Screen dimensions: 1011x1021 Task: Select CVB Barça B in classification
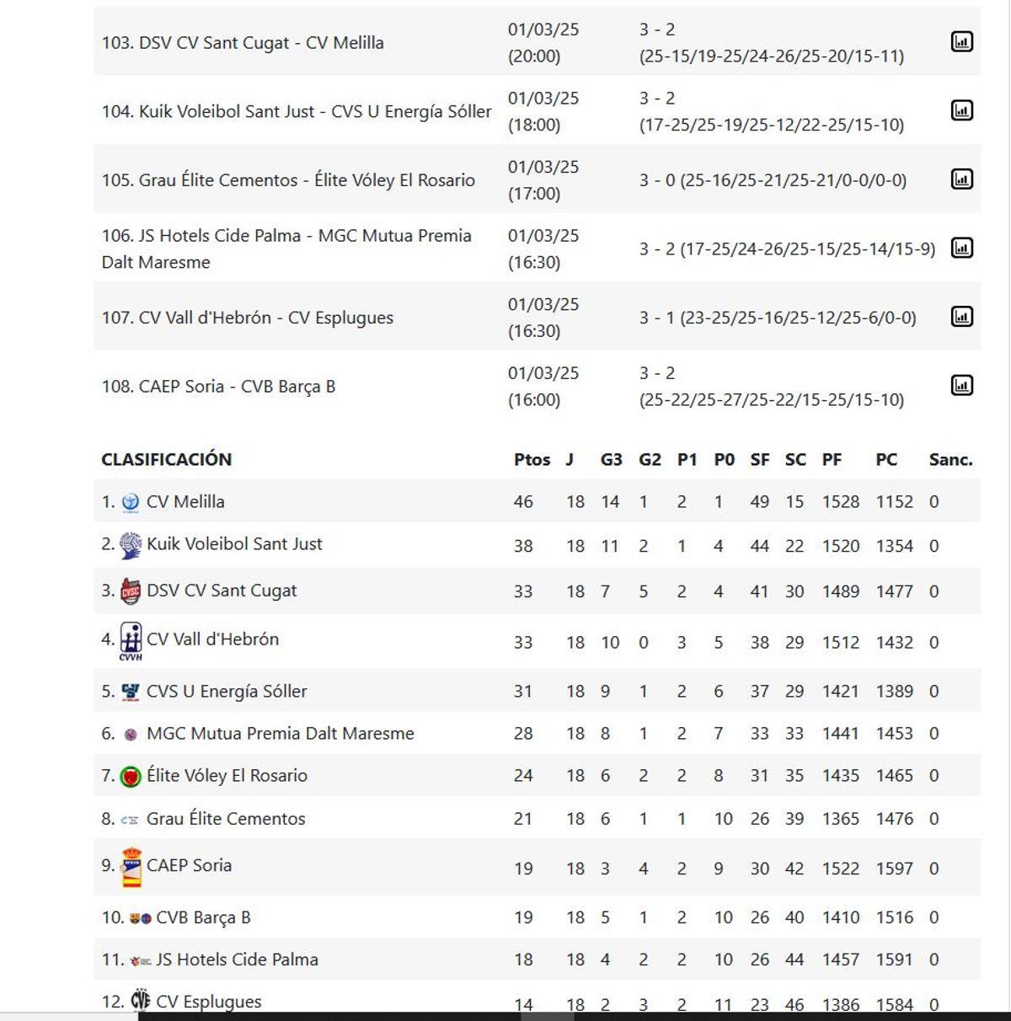[x=203, y=917]
